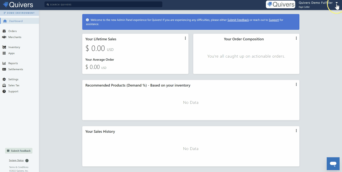Click the Reports chart icon

(x=4, y=63)
